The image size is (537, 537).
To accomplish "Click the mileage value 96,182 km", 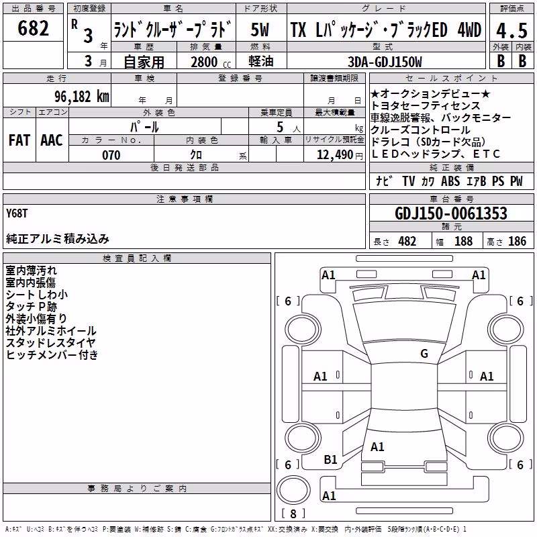I will pyautogui.click(x=81, y=97).
